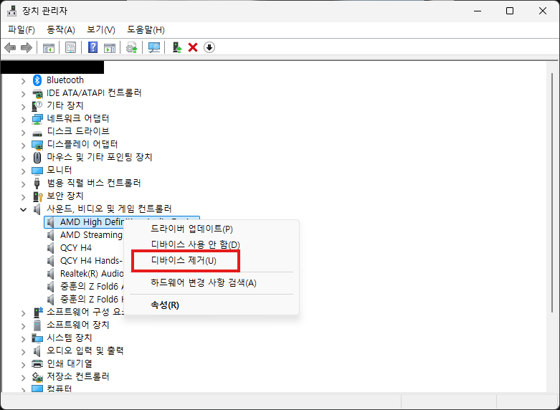Click the Forward arrow in the toolbar
This screenshot has width=560, height=410.
click(27, 47)
